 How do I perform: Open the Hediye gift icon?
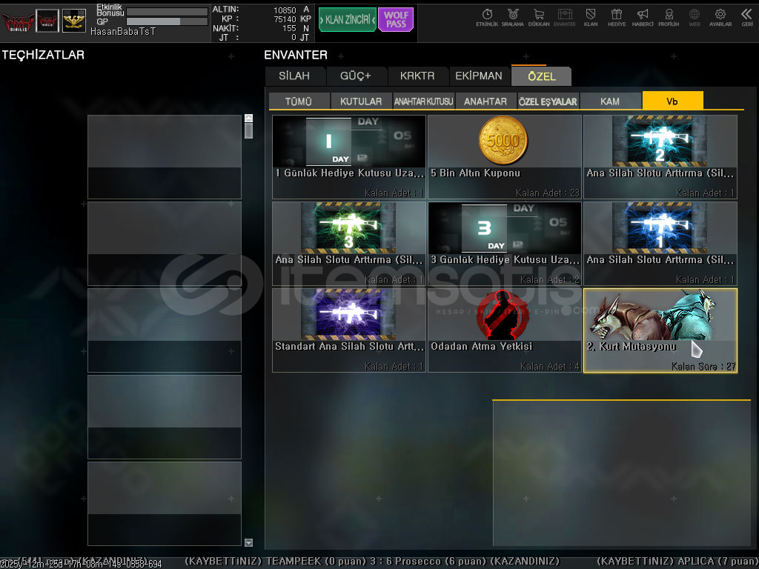(x=616, y=16)
